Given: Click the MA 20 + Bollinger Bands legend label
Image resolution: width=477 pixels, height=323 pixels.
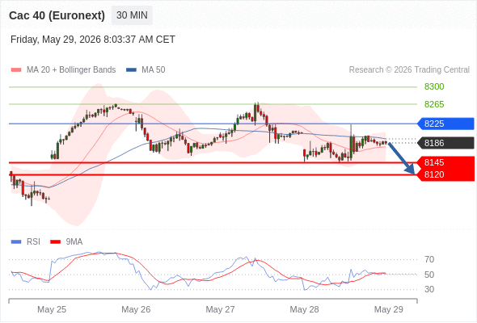Looking at the screenshot, I should (71, 70).
